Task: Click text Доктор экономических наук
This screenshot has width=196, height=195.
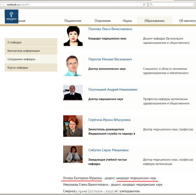Action: click(x=107, y=69)
